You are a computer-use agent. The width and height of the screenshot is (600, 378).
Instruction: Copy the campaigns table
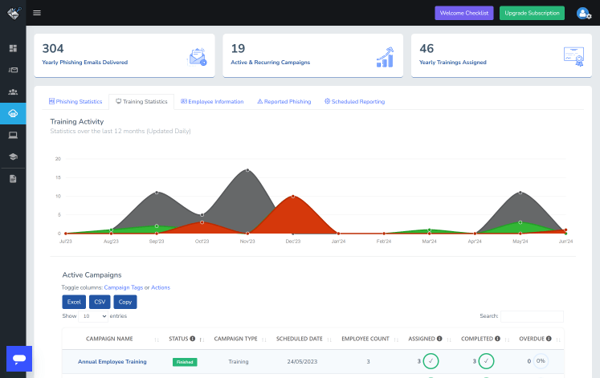click(x=125, y=302)
